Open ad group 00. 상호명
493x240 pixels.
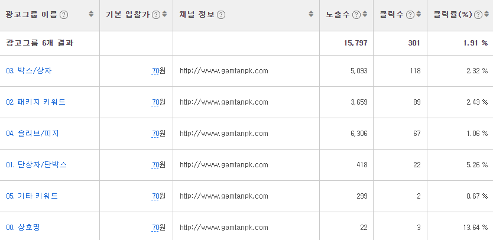point(23,228)
